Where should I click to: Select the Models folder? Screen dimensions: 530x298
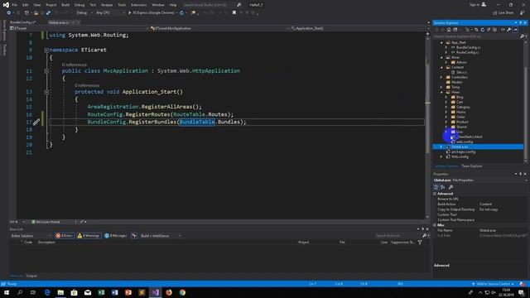click(456, 82)
